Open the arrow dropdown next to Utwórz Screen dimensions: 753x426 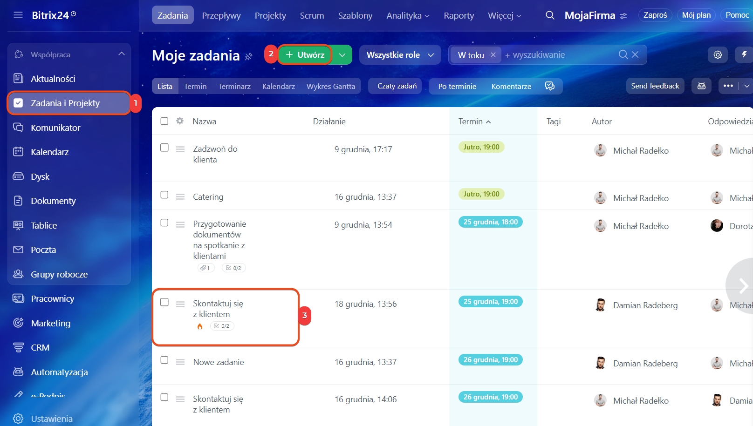coord(342,55)
